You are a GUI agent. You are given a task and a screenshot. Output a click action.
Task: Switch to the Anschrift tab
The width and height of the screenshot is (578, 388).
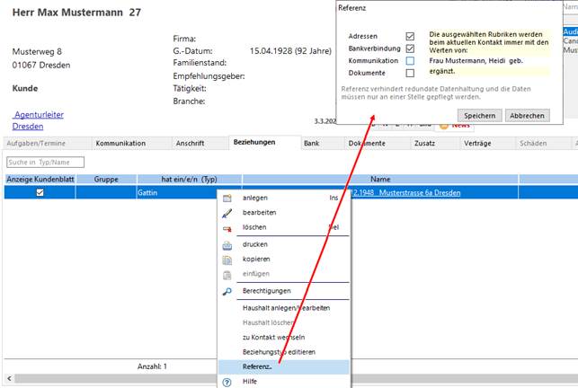pyautogui.click(x=190, y=144)
